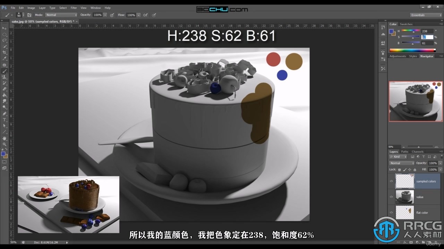This screenshot has height=249, width=444.
Task: Switch to the Paths tab
Action: click(x=405, y=151)
